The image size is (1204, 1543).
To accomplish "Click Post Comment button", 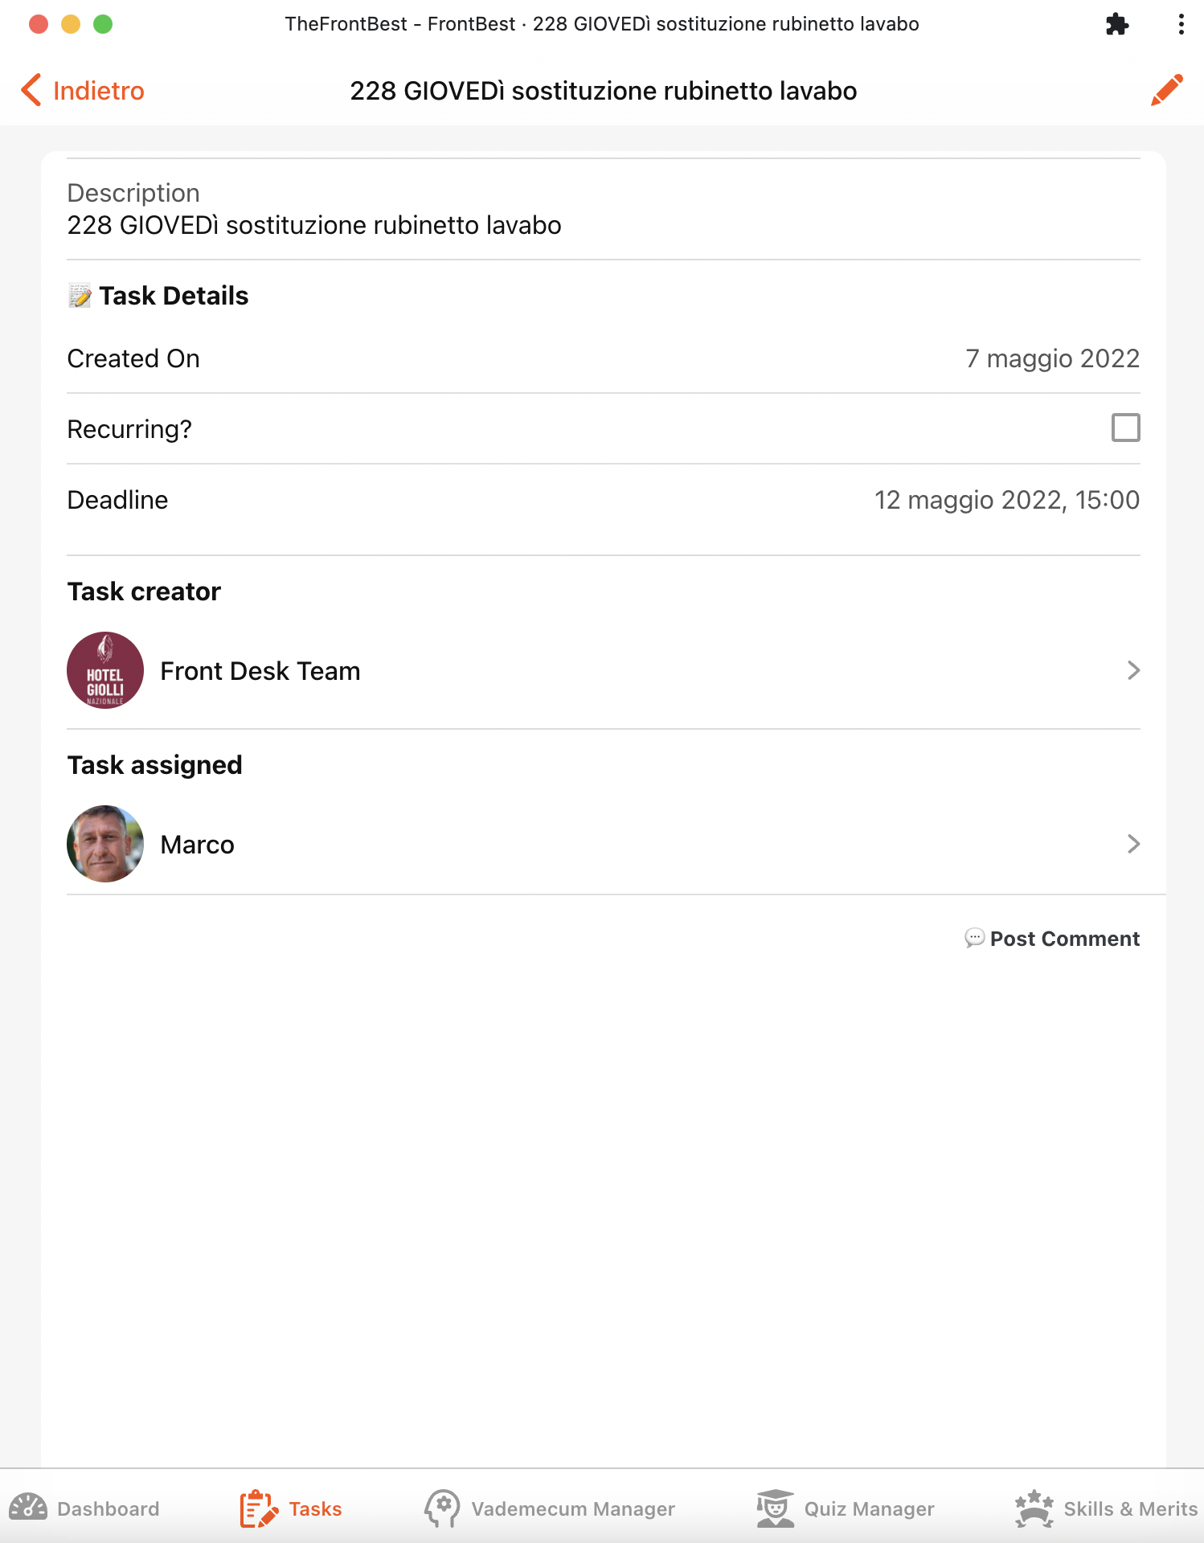I will pyautogui.click(x=1064, y=939).
